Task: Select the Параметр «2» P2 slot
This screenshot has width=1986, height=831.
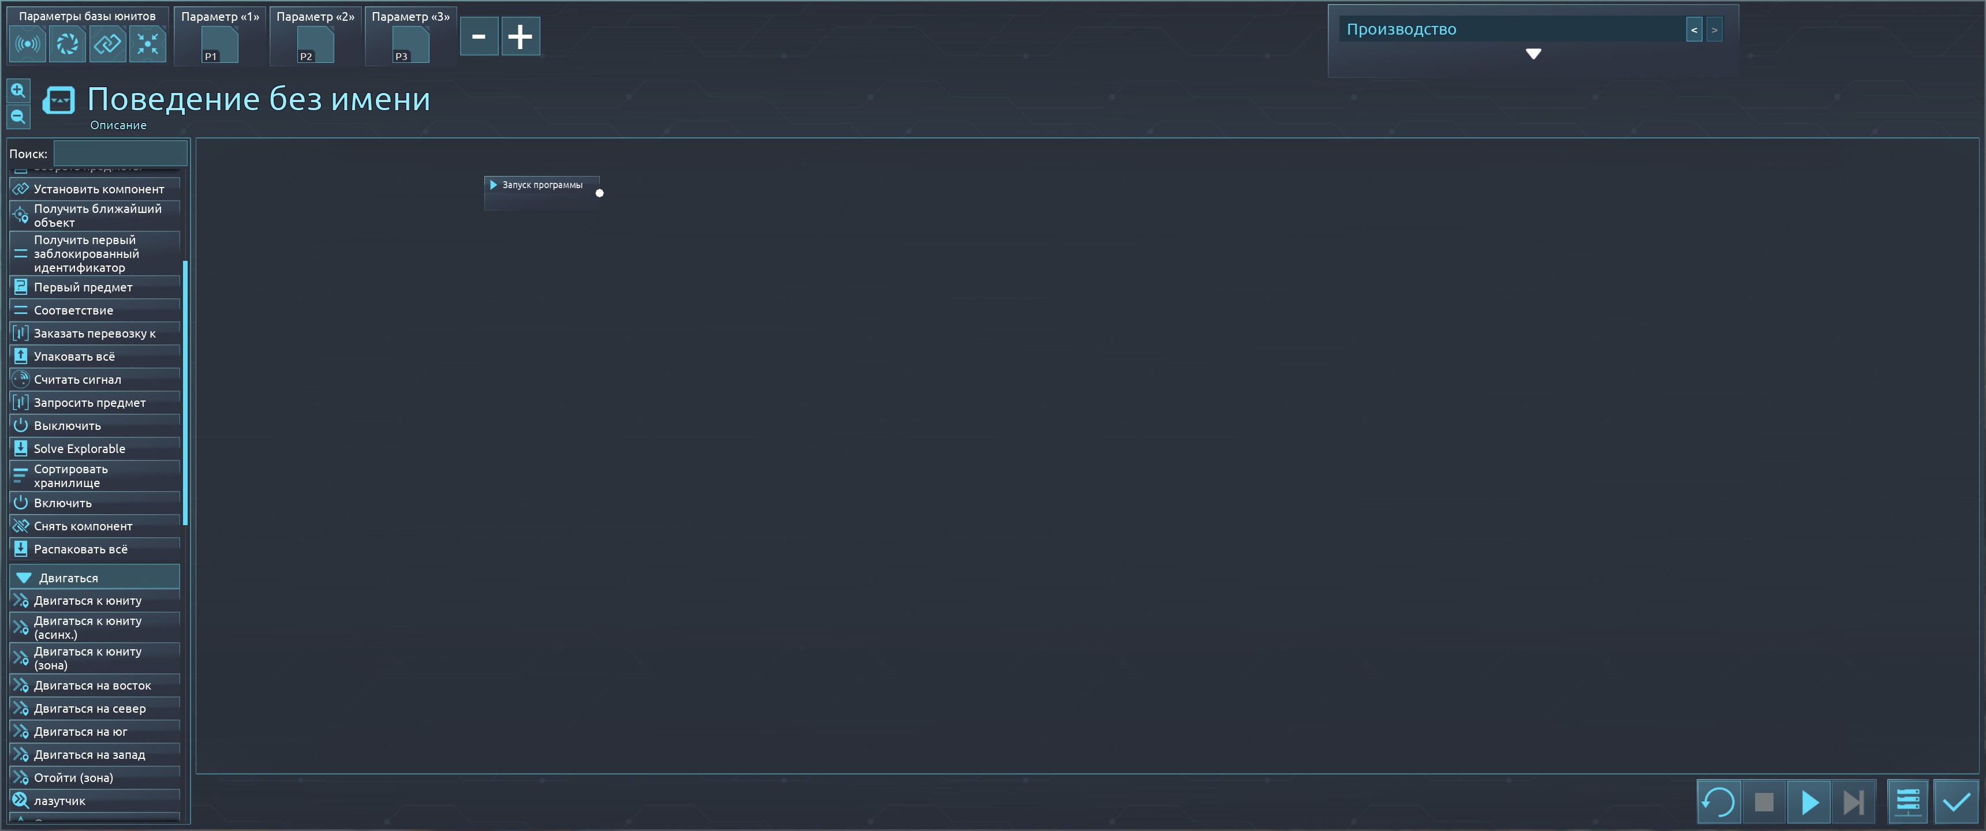Action: click(315, 44)
